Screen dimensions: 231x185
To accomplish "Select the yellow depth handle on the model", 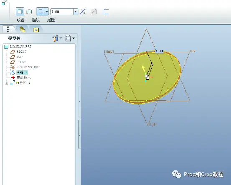I will coord(143,69).
